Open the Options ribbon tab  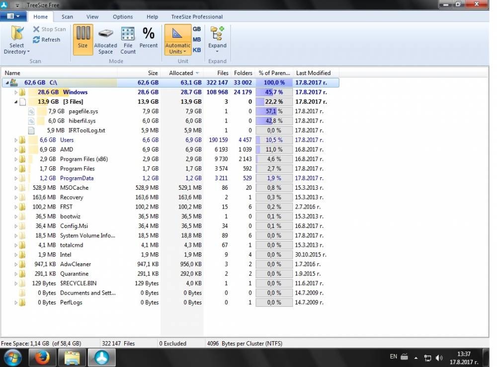pyautogui.click(x=123, y=17)
